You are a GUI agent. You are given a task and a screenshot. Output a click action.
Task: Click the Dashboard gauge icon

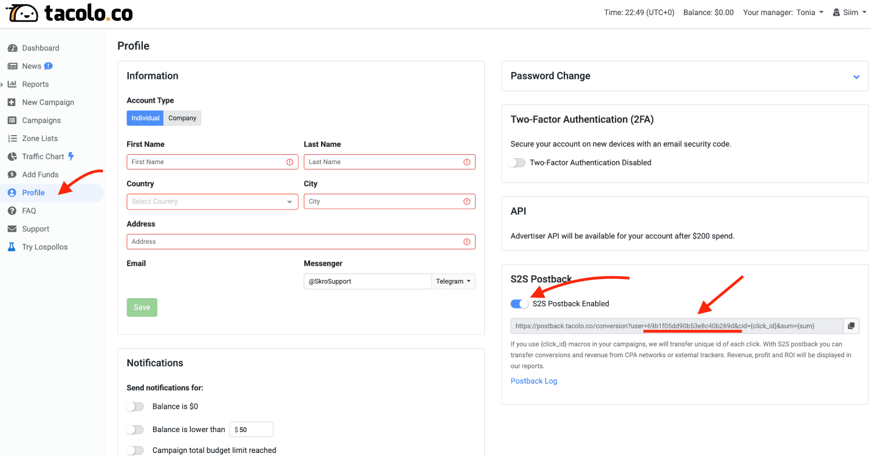coord(12,48)
